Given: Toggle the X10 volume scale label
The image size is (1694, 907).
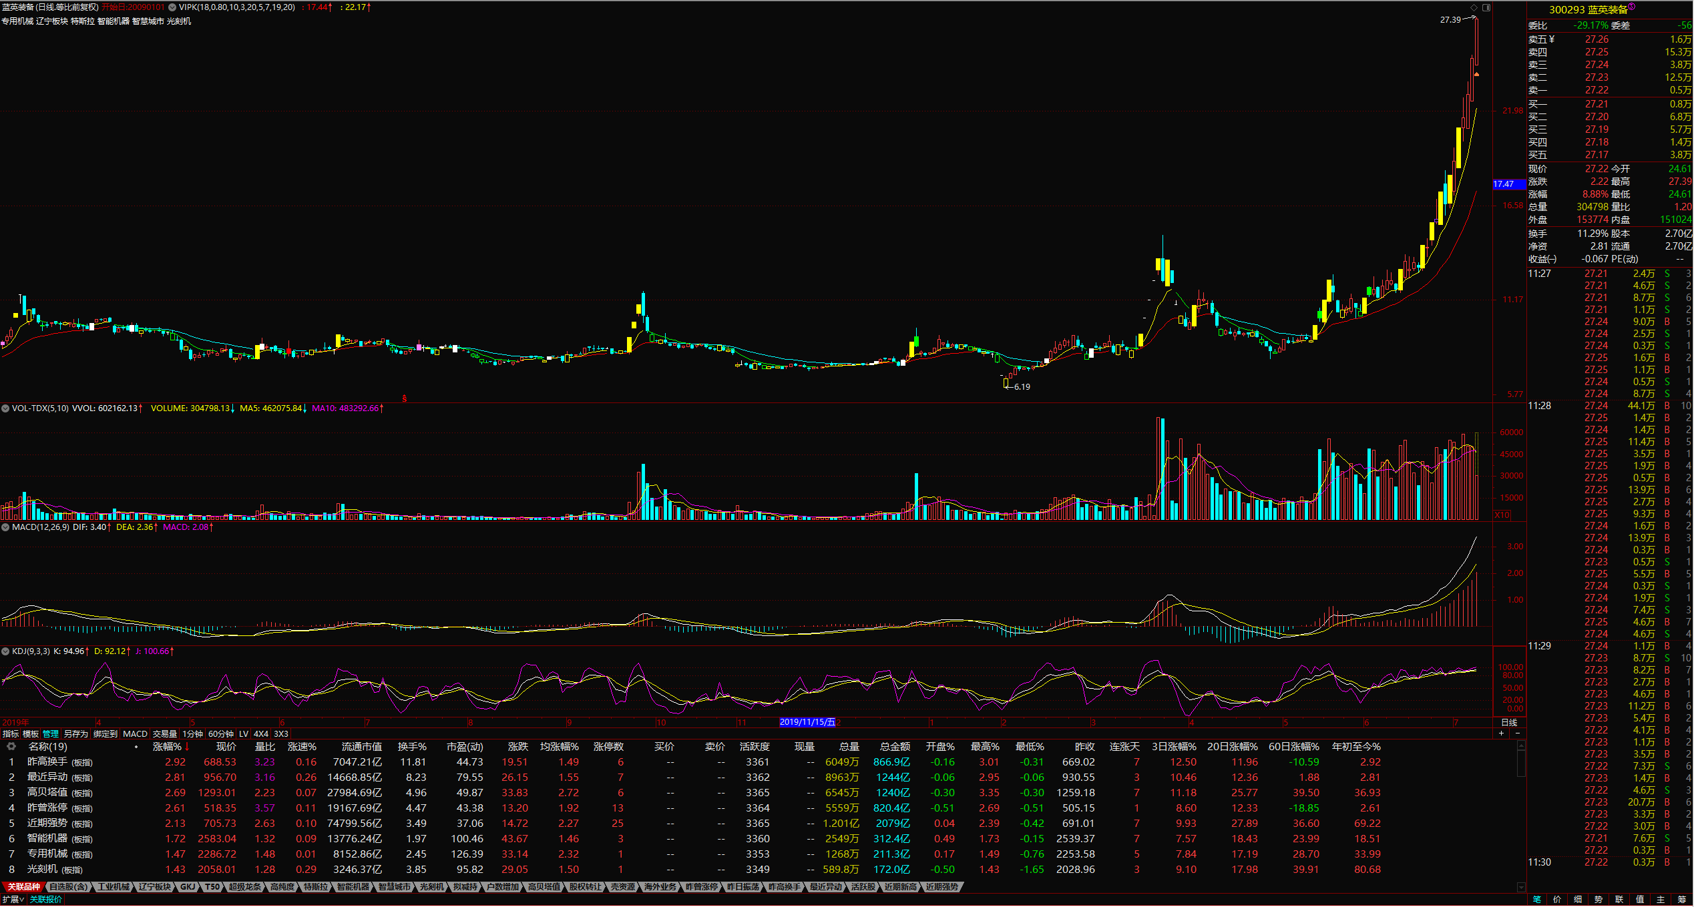Looking at the screenshot, I should pos(1502,515).
